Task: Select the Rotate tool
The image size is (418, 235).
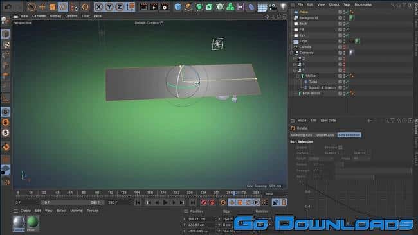Action: (x=63, y=6)
